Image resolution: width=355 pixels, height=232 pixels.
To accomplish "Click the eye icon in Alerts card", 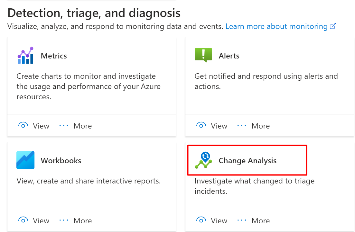I will coord(201,126).
